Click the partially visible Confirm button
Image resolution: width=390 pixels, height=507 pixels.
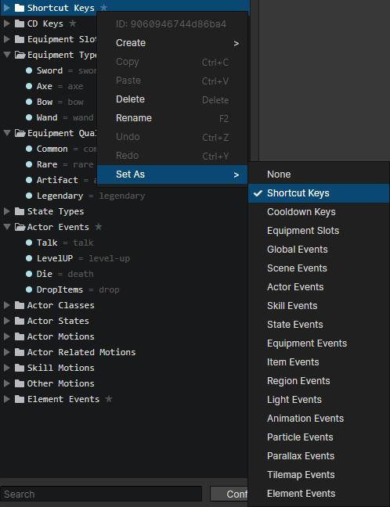[229, 494]
